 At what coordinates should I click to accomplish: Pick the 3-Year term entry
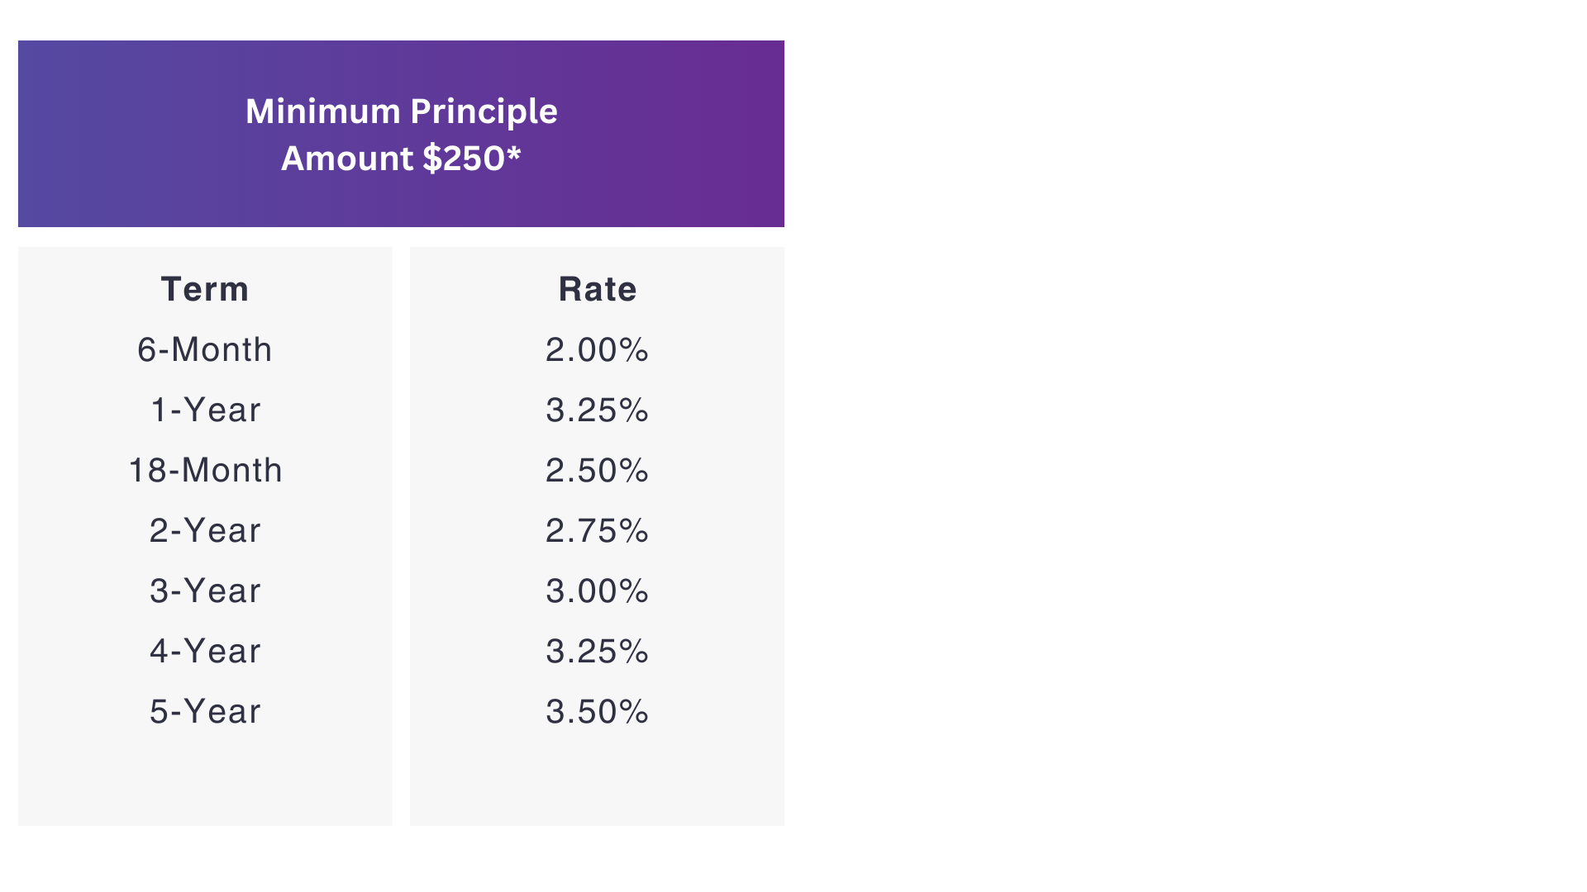(x=205, y=591)
